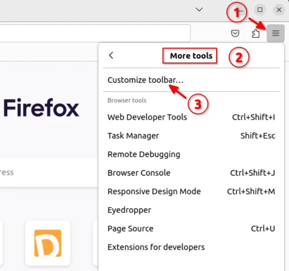The width and height of the screenshot is (289, 271).
Task: Focus the URL address bar
Action: coord(95,33)
